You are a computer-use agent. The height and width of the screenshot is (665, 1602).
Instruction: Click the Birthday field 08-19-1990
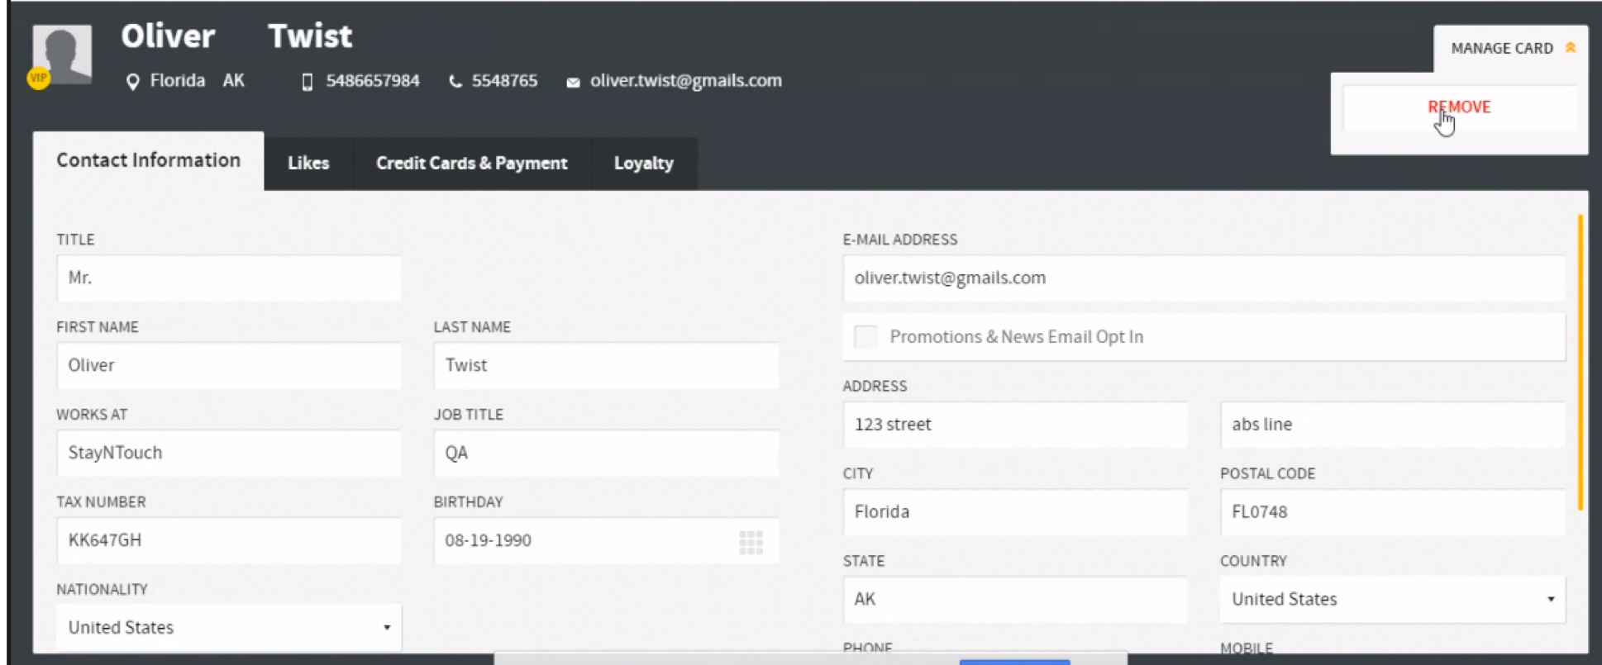click(x=606, y=541)
